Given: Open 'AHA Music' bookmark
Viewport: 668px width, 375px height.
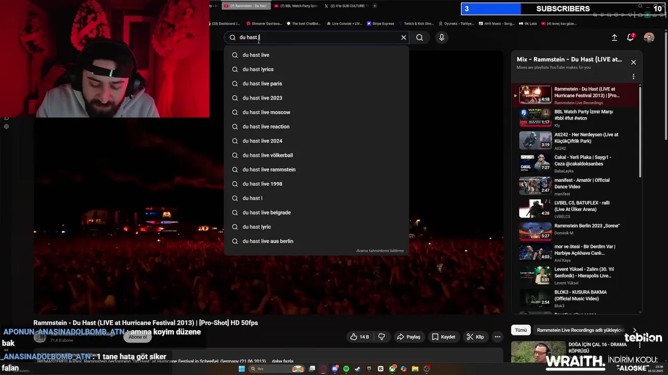Looking at the screenshot, I should (x=496, y=23).
